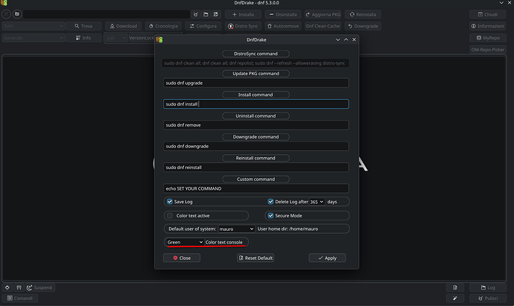Click the bull-head icon beside the search field
This screenshot has width=514, height=306.
[196, 14]
